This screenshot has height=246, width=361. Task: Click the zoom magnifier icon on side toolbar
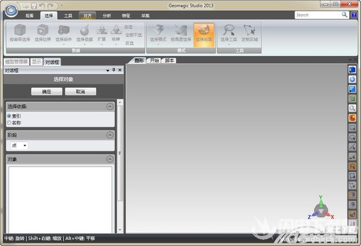click(352, 108)
